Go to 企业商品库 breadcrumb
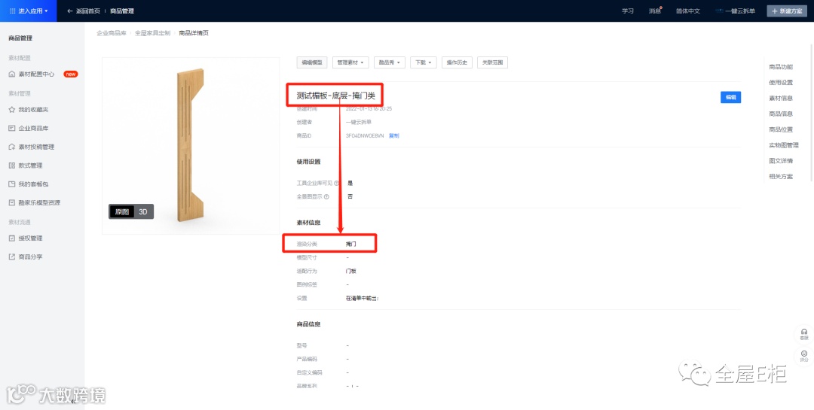The height and width of the screenshot is (410, 814). coord(111,33)
